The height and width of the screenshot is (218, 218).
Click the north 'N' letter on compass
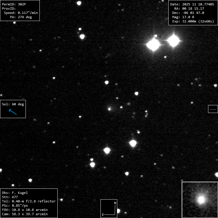point(115,203)
